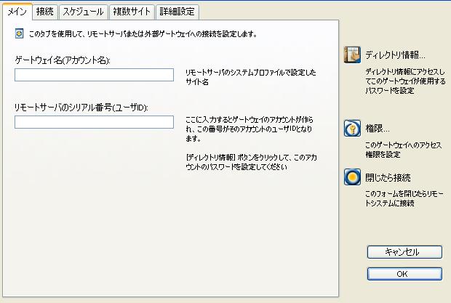
Task: Open the ディレクトリ情報 notebook icon
Action: (352, 54)
